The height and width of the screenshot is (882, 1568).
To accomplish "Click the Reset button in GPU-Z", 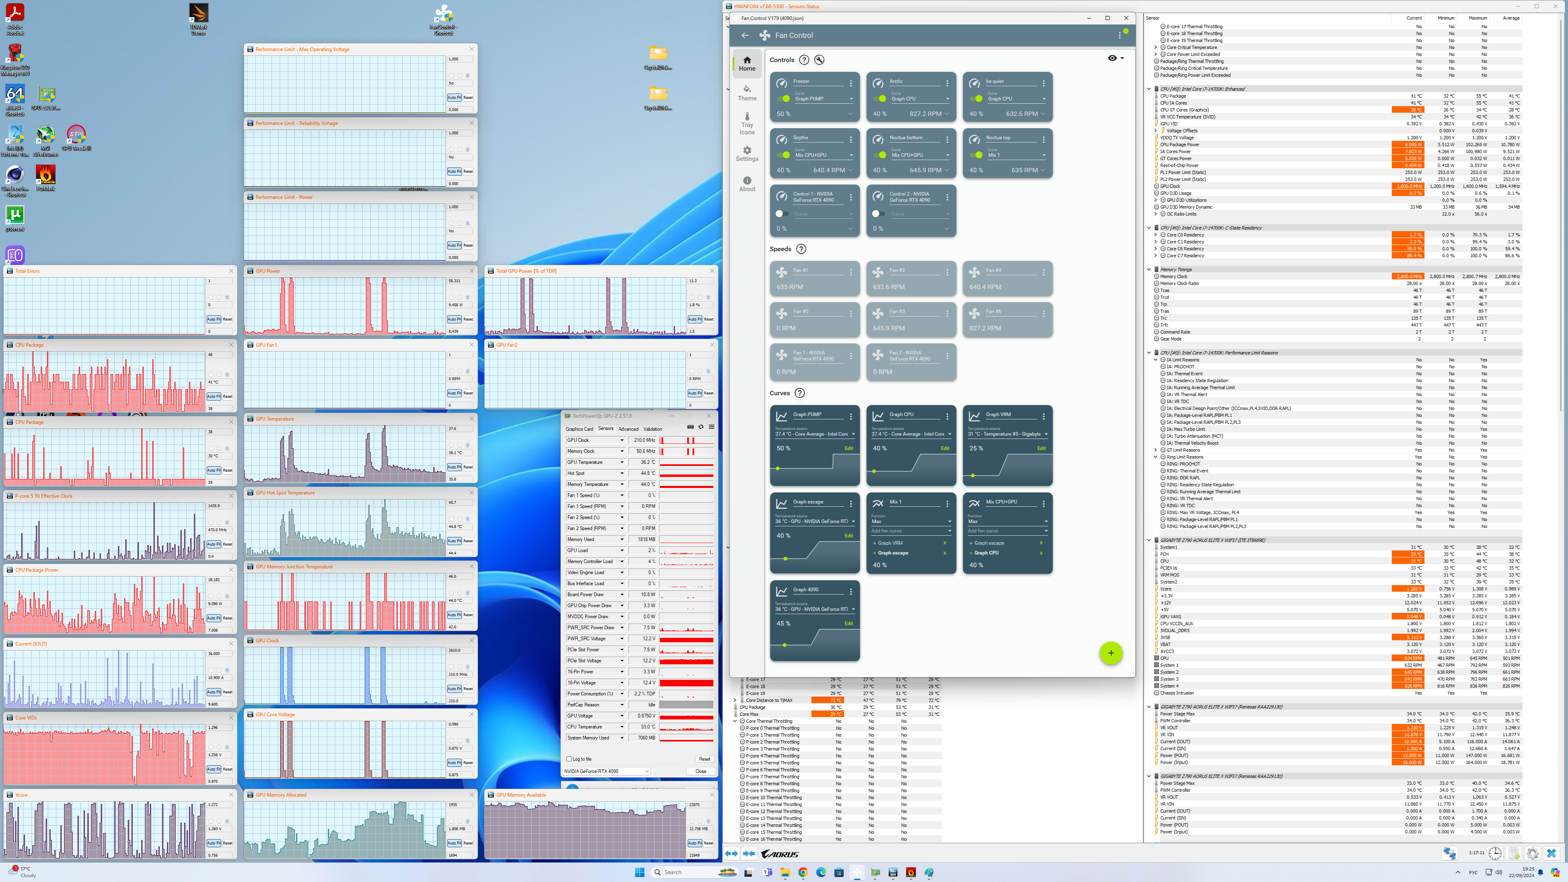I will [x=704, y=759].
